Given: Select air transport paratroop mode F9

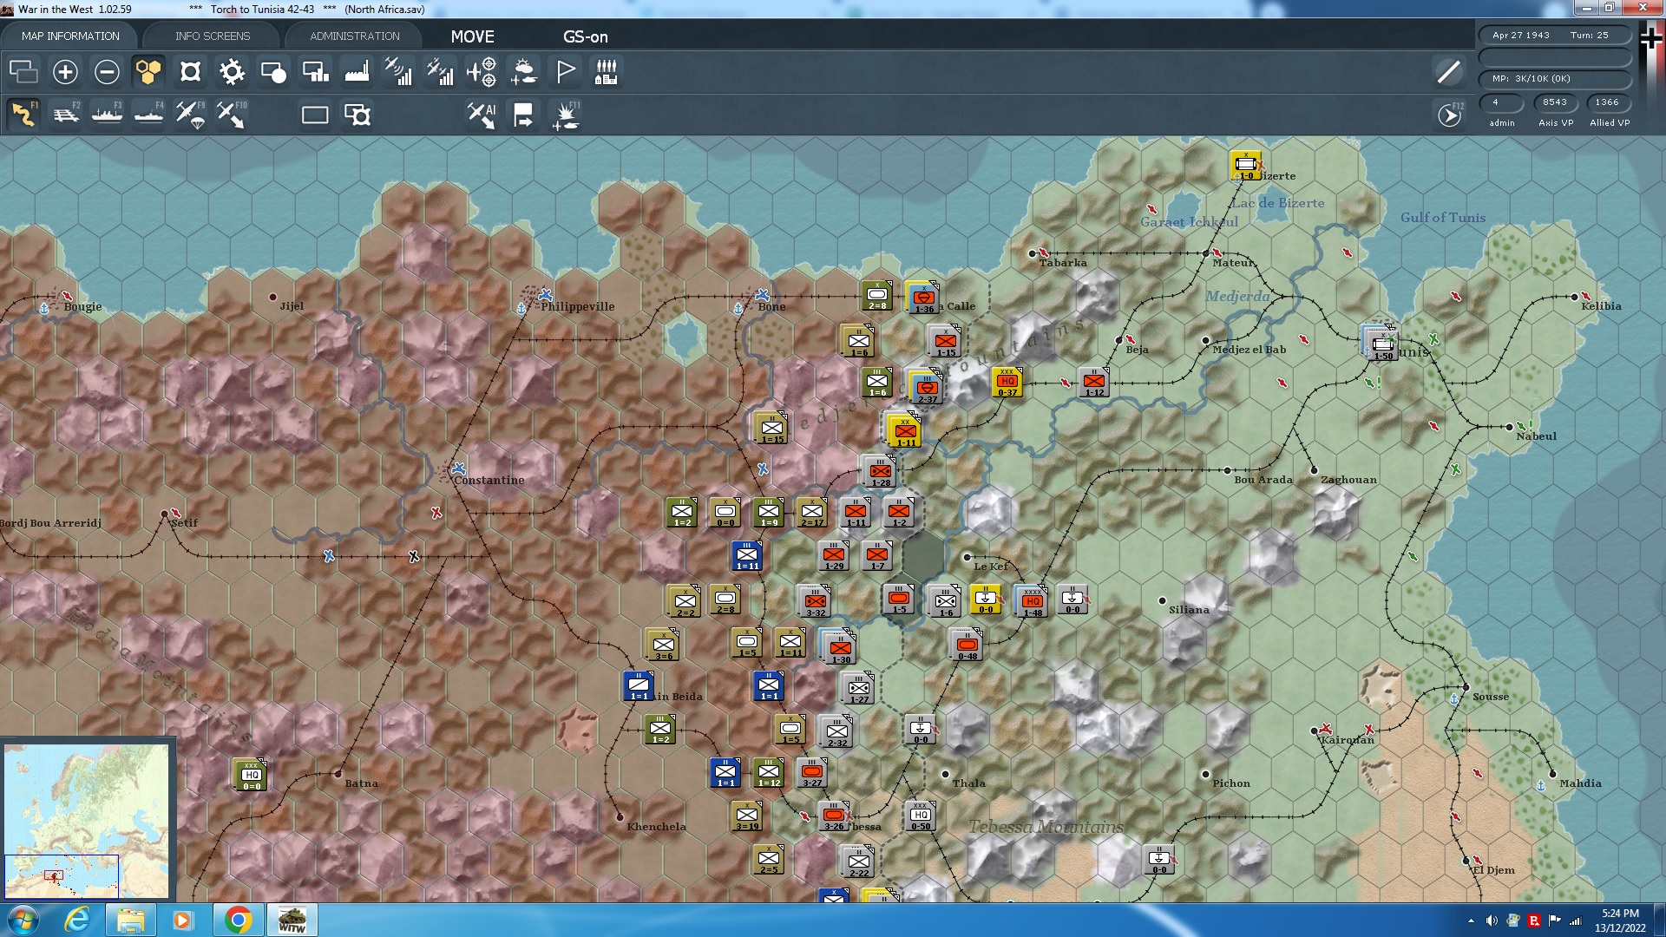Looking at the screenshot, I should click(x=191, y=115).
